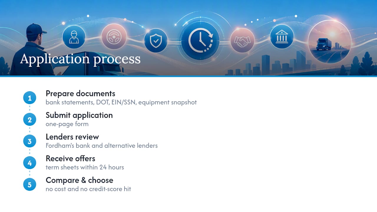Click the step 4 number badge

[x=30, y=163]
